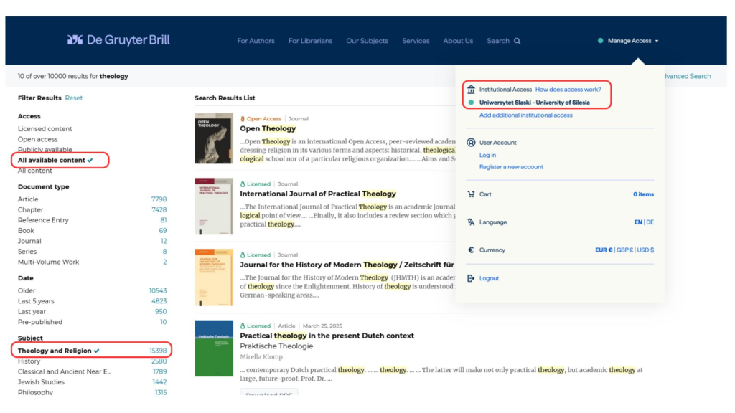Filter by Licensed content
Screen dimensions: 735x413
click(45, 129)
